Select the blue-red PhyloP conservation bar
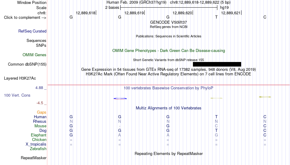The image size is (290, 165). [x=120, y=98]
